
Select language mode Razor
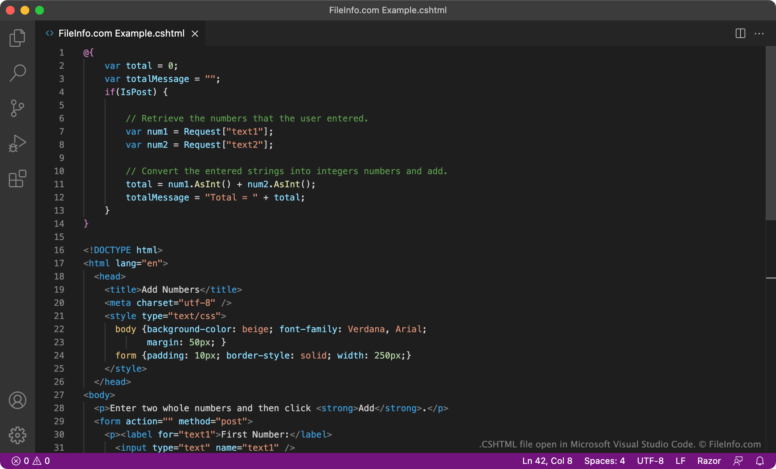click(709, 461)
